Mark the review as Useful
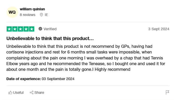Screen dimensions: 176x100 (x=18, y=93)
